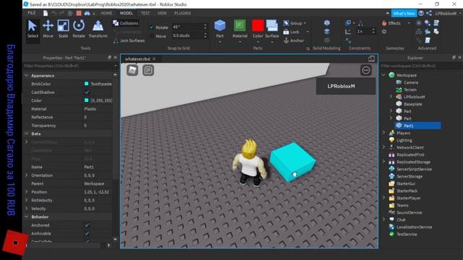The image size is (463, 260).
Task: Undock the Explorer panel
Action: (x=454, y=58)
